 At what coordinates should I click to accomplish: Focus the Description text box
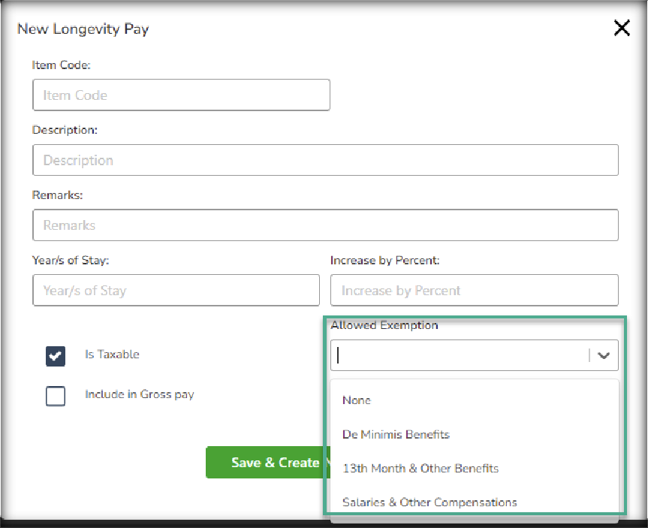[x=325, y=160]
